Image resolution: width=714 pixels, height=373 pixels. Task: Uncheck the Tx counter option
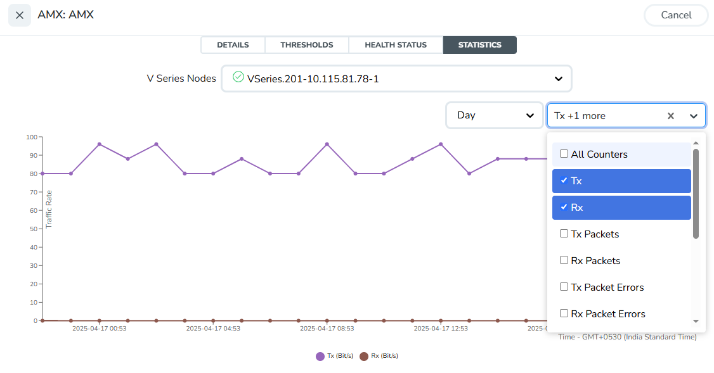point(564,180)
